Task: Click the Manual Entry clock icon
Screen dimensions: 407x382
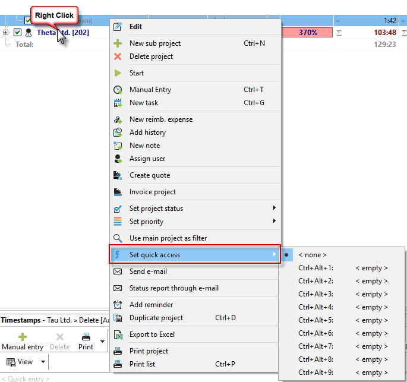Action: coord(118,90)
